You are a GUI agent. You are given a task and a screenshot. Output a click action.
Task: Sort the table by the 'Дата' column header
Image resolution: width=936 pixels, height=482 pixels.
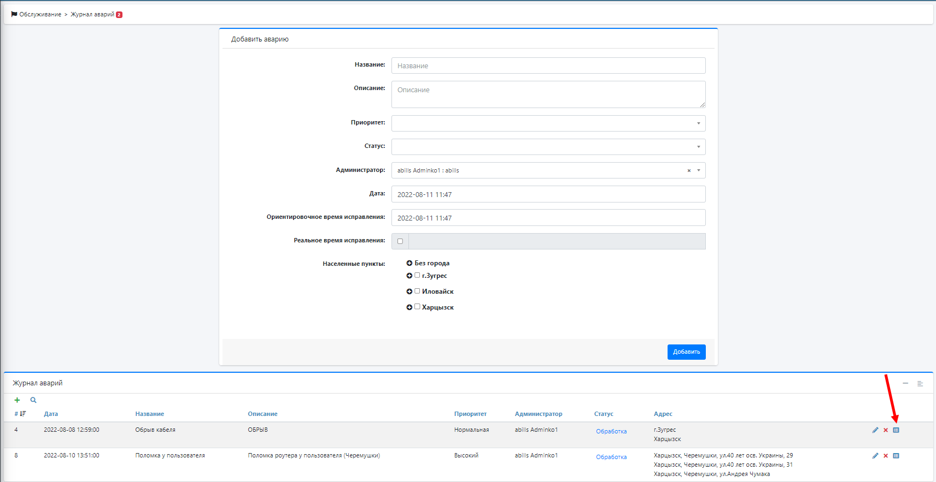[51, 414]
